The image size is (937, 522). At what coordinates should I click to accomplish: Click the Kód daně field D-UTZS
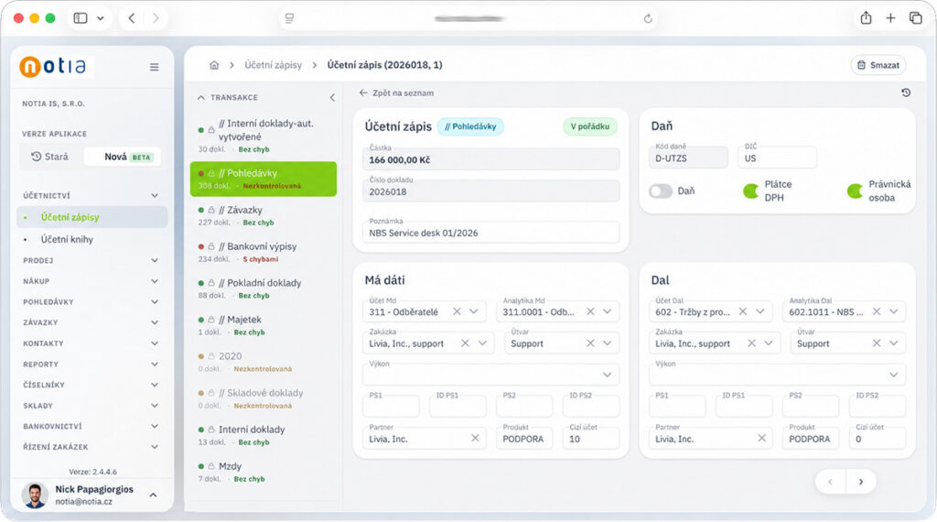688,158
